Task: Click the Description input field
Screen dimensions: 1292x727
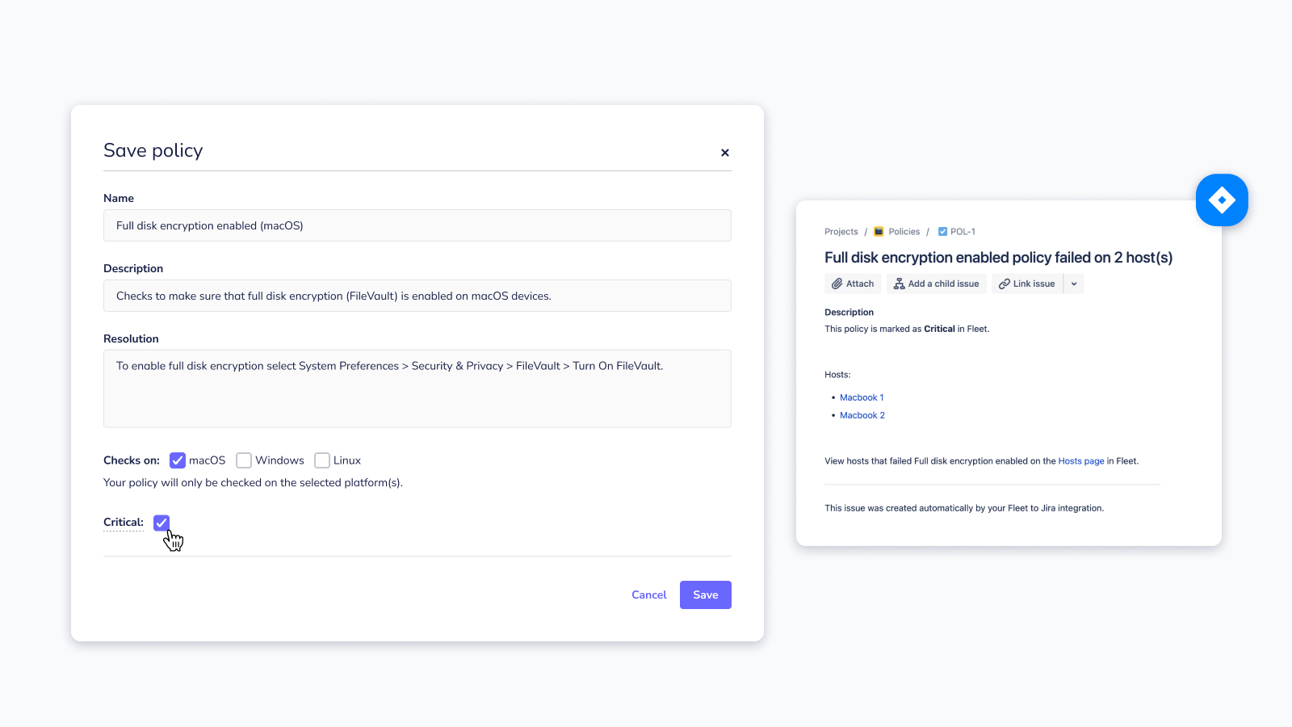Action: [x=417, y=296]
